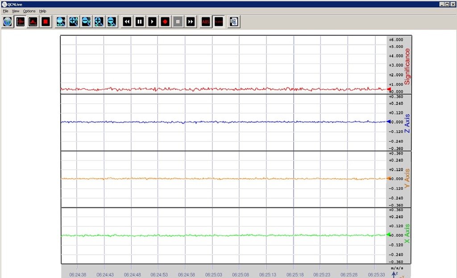Click the 06:24:38 time label

[x=78, y=274]
